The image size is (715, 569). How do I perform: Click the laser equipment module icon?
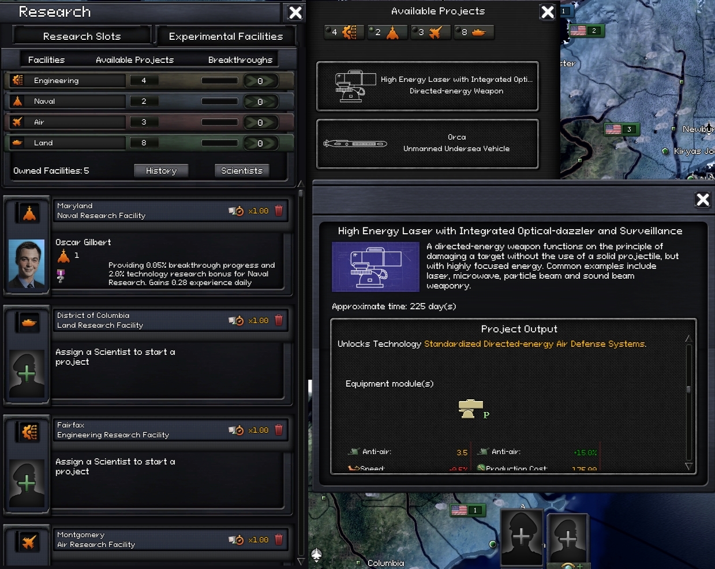pos(470,409)
